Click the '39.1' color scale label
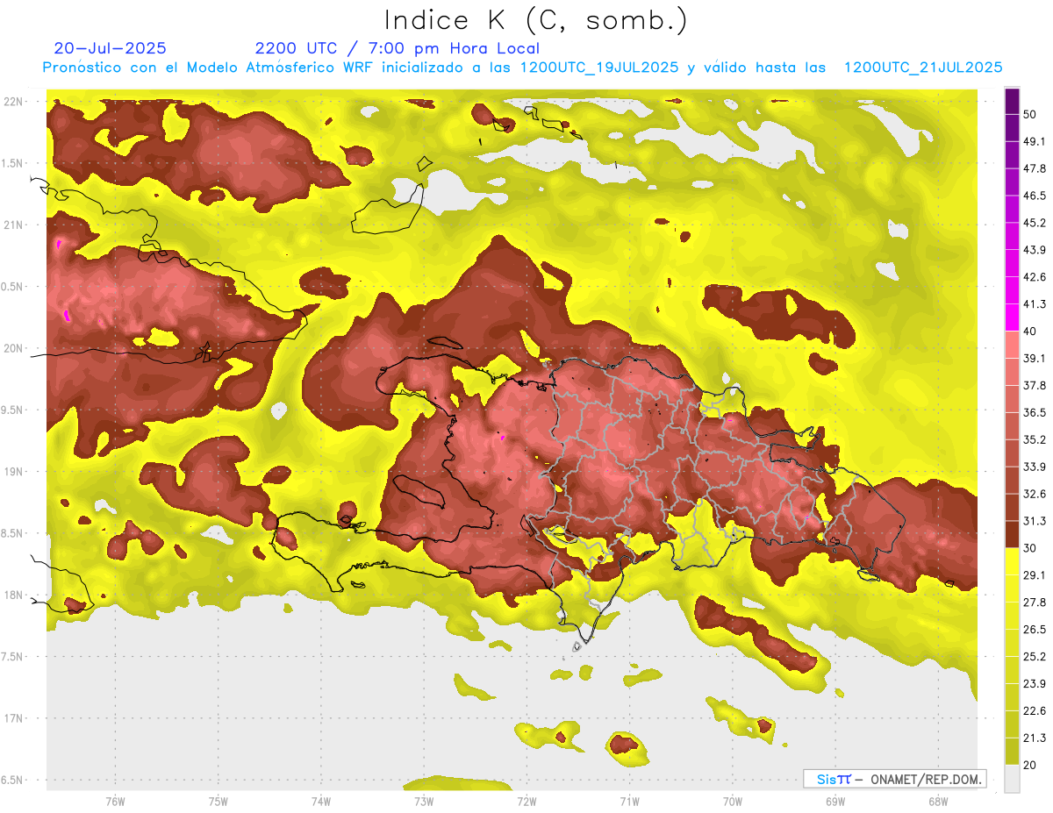 (1035, 358)
